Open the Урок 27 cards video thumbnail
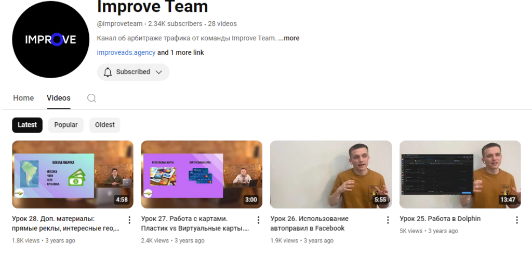This screenshot has width=532, height=259. 202,175
